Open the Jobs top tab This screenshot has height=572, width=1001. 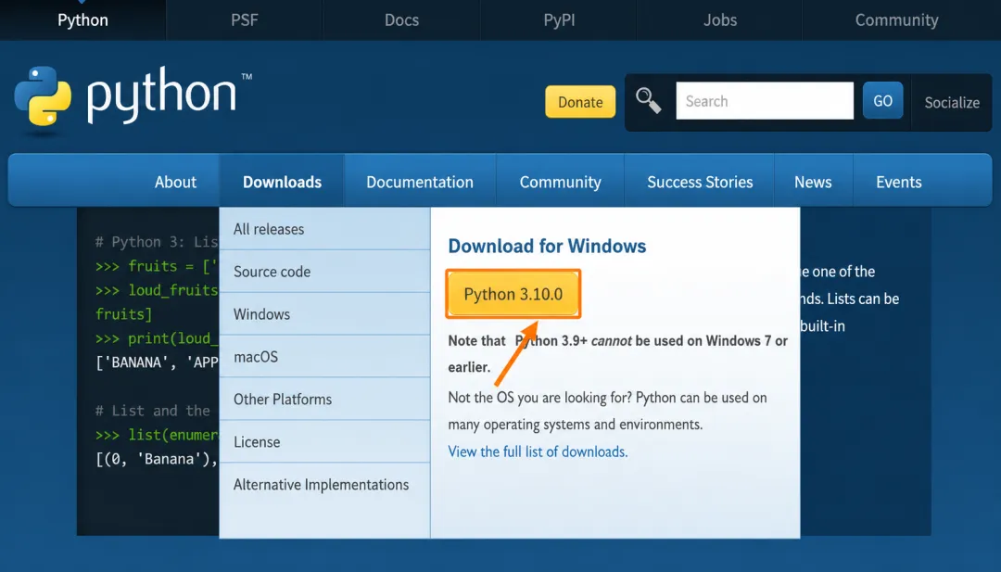point(720,19)
